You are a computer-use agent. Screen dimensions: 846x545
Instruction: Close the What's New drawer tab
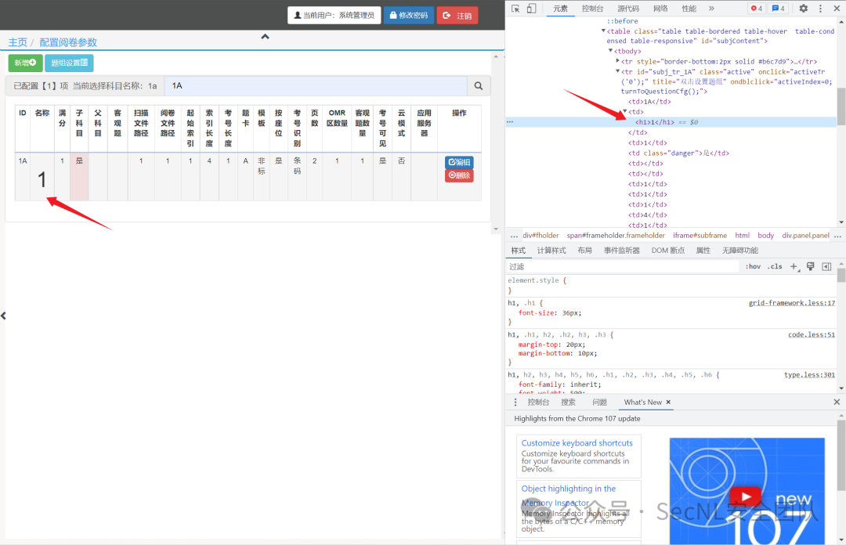(x=668, y=402)
